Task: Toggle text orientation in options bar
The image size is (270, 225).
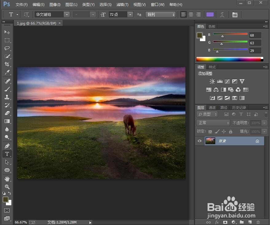Action: click(26, 14)
